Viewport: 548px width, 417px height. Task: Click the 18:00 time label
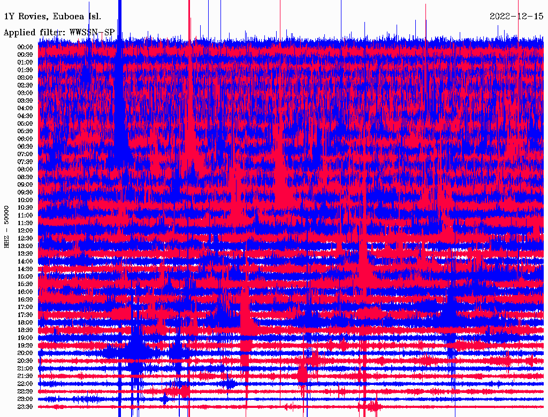[25, 322]
